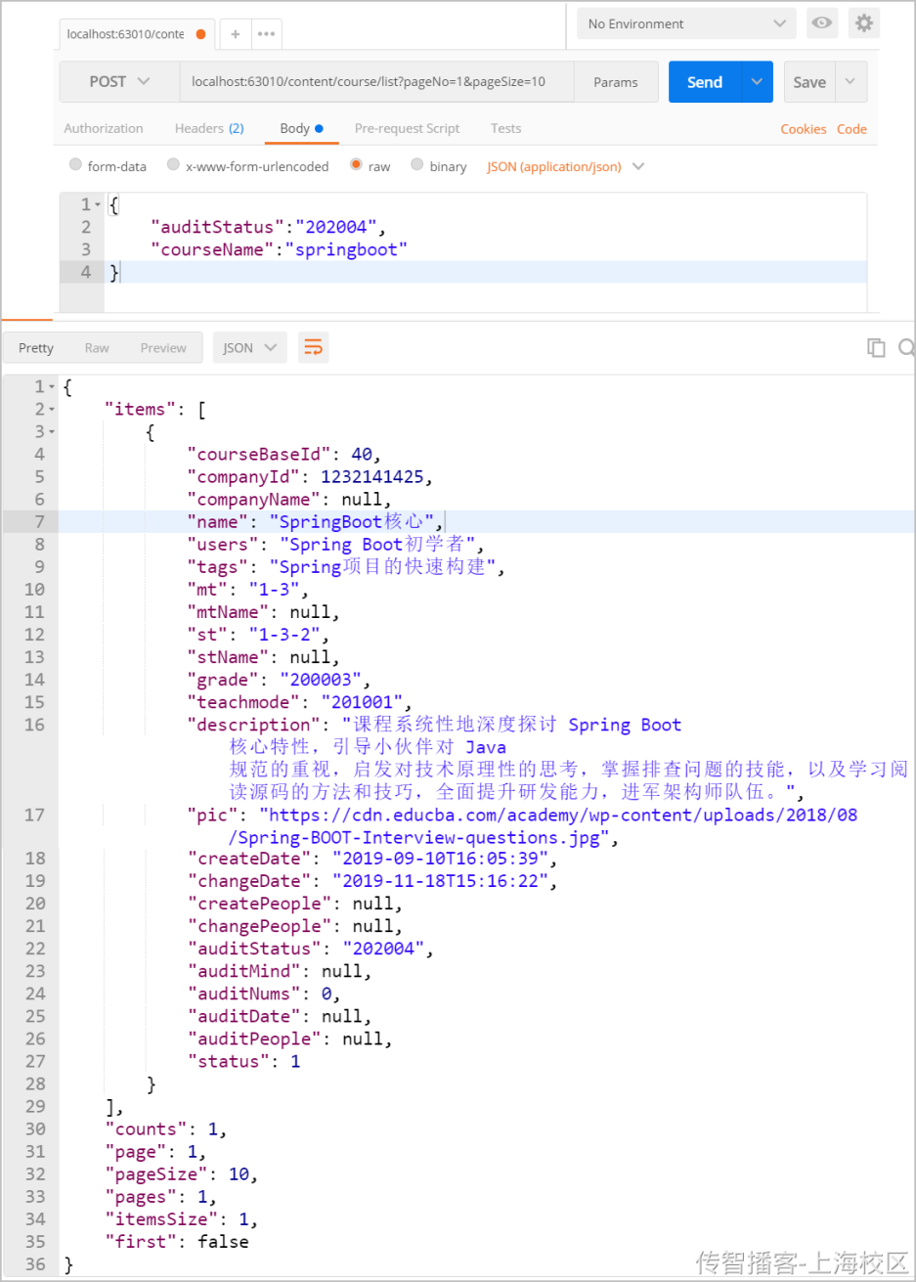Switch response view to Preview
The image size is (916, 1282).
[163, 347]
